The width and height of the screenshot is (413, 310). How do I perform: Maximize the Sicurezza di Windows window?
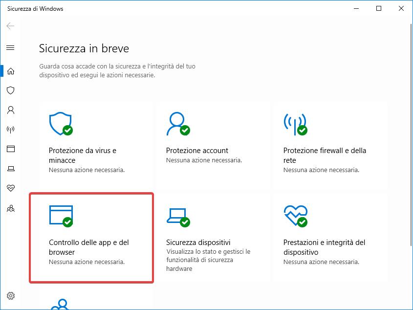tap(379, 8)
